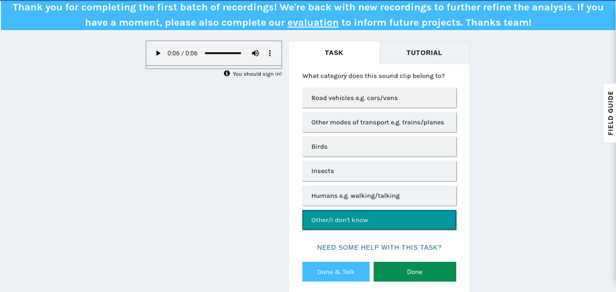Choose Humans e.g. walking/talking
The height and width of the screenshot is (292, 616).
pyautogui.click(x=379, y=195)
